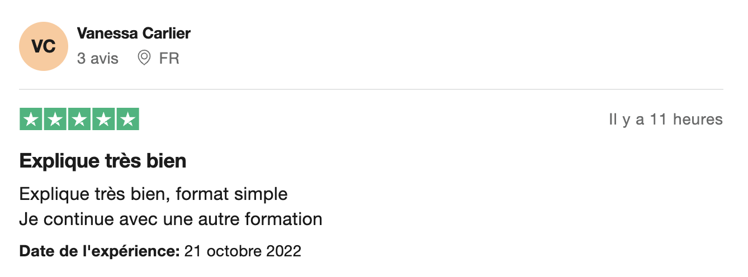The width and height of the screenshot is (748, 277).
Task: Click the horizontal divider under the reviewer header
Action: [x=371, y=89]
